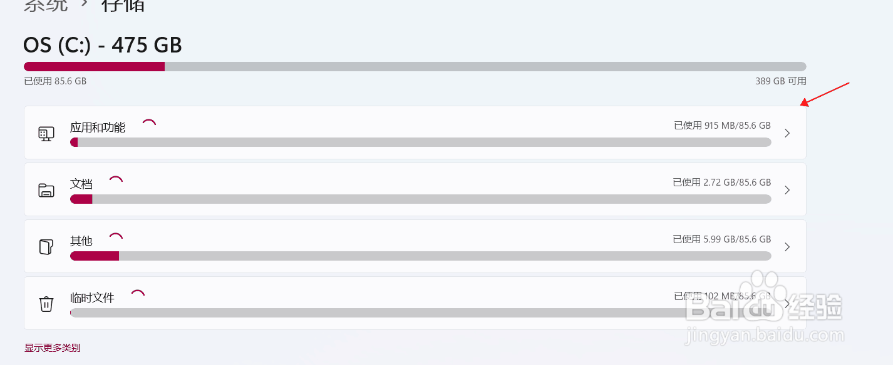This screenshot has width=893, height=365.
Task: Open the 临时文件 category label
Action: [x=92, y=298]
